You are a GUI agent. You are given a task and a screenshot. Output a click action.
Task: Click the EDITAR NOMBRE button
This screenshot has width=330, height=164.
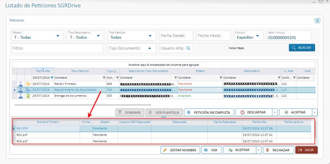click(x=180, y=150)
